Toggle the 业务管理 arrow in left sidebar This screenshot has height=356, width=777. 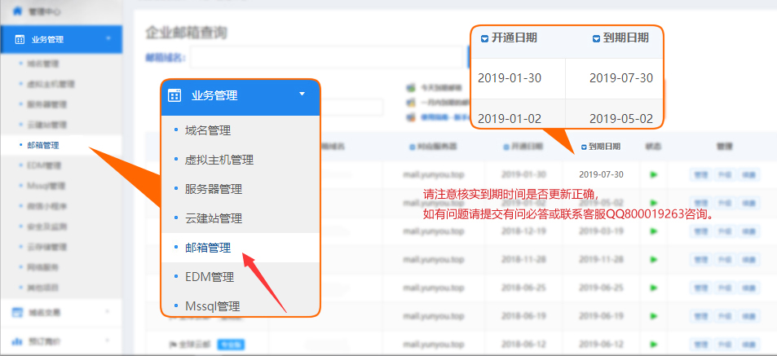[108, 38]
